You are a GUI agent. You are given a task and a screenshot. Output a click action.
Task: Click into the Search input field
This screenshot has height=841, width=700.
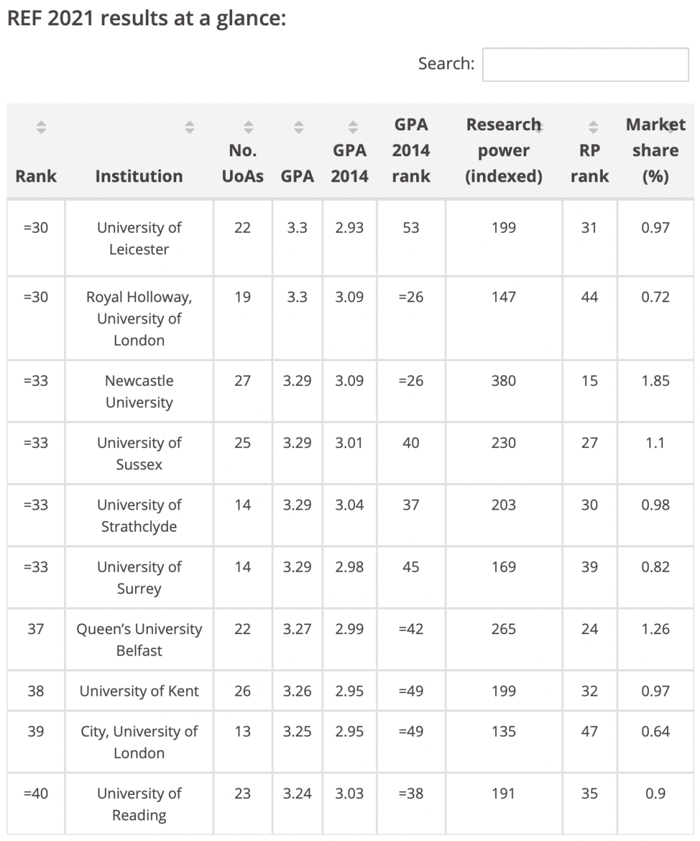tap(585, 64)
